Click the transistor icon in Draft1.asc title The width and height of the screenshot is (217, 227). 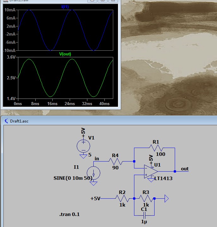(6, 121)
